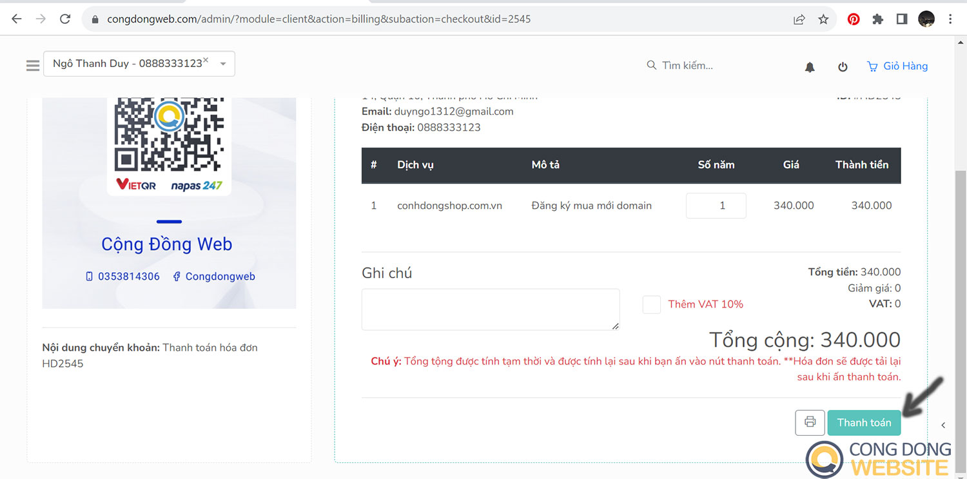
Task: Click the Số năm quantity field
Action: pyautogui.click(x=716, y=206)
